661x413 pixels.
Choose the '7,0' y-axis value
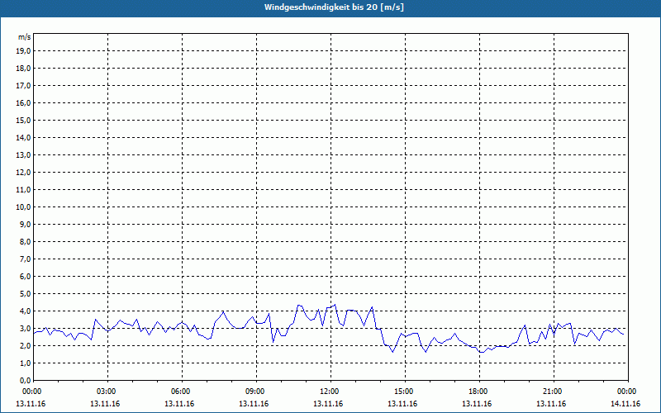[x=25, y=259]
